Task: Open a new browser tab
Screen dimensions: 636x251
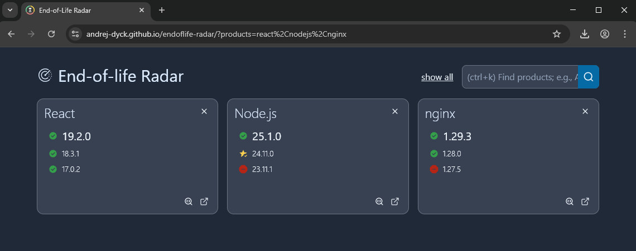Action: pos(162,10)
